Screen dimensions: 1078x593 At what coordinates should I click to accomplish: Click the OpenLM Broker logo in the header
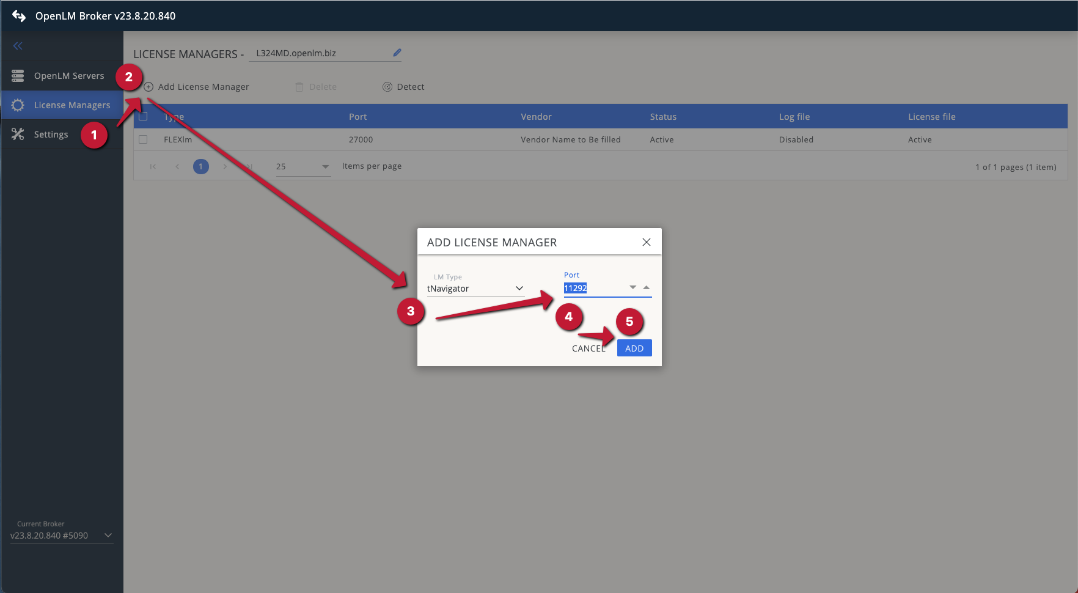[18, 15]
